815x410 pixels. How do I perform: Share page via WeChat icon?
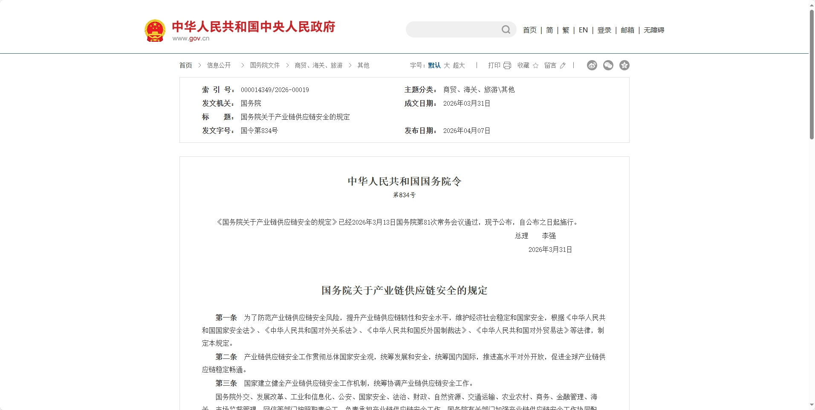point(608,65)
